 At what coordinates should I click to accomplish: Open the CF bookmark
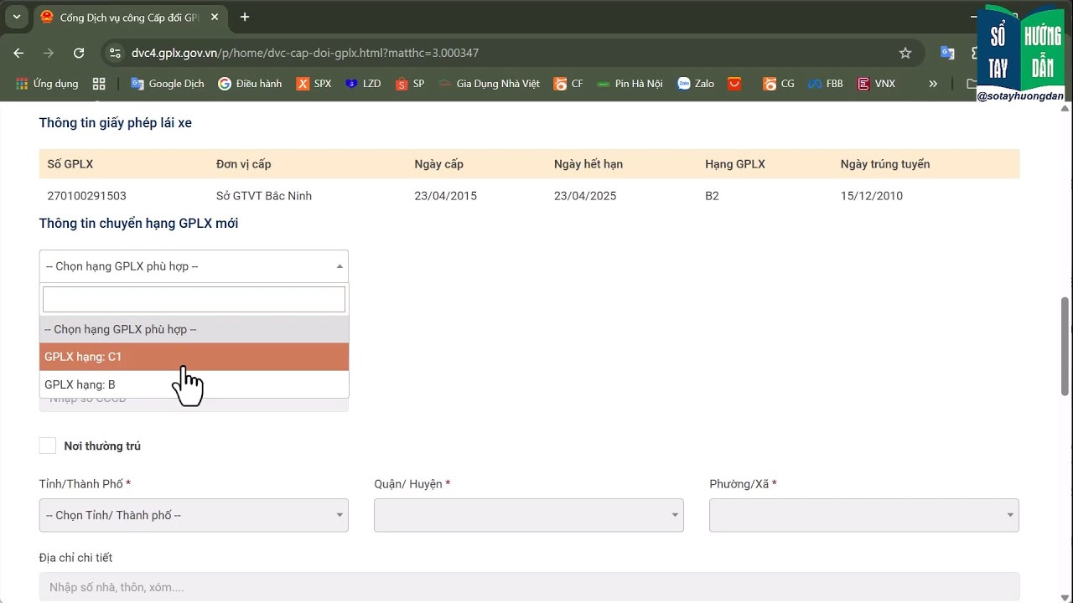coord(568,84)
